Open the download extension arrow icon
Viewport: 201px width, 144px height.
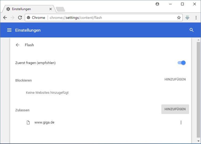coord(187,18)
